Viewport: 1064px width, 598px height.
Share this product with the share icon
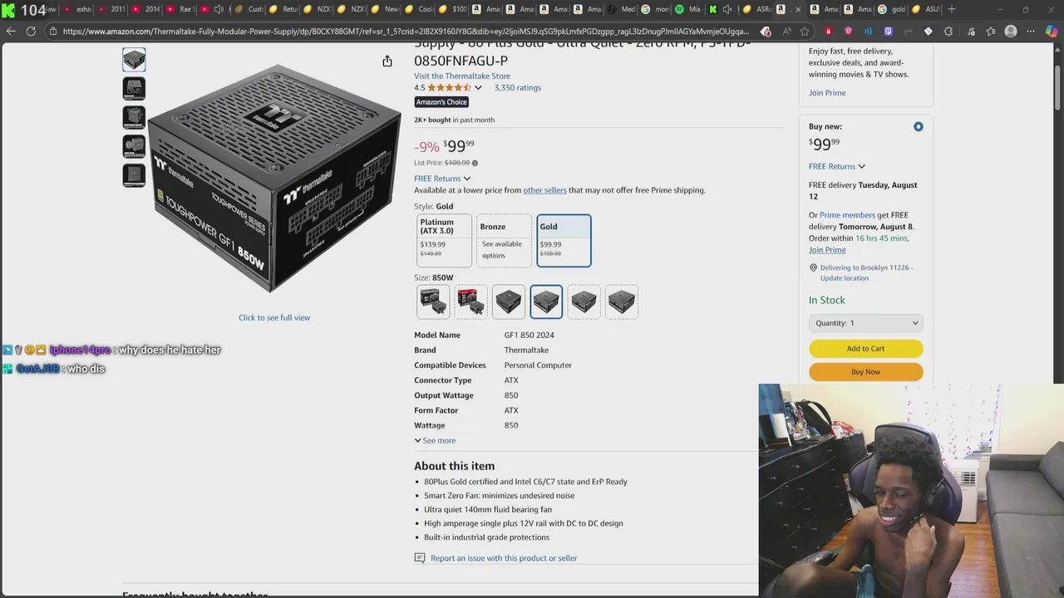[x=387, y=61]
